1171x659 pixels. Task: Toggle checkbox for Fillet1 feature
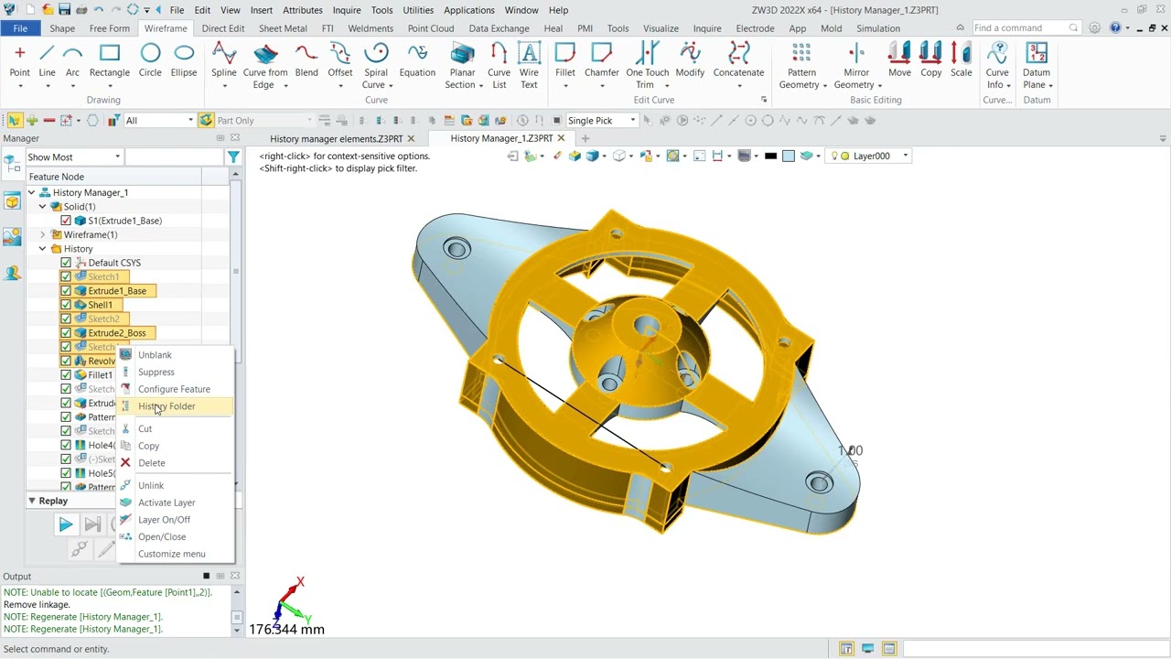click(x=66, y=375)
